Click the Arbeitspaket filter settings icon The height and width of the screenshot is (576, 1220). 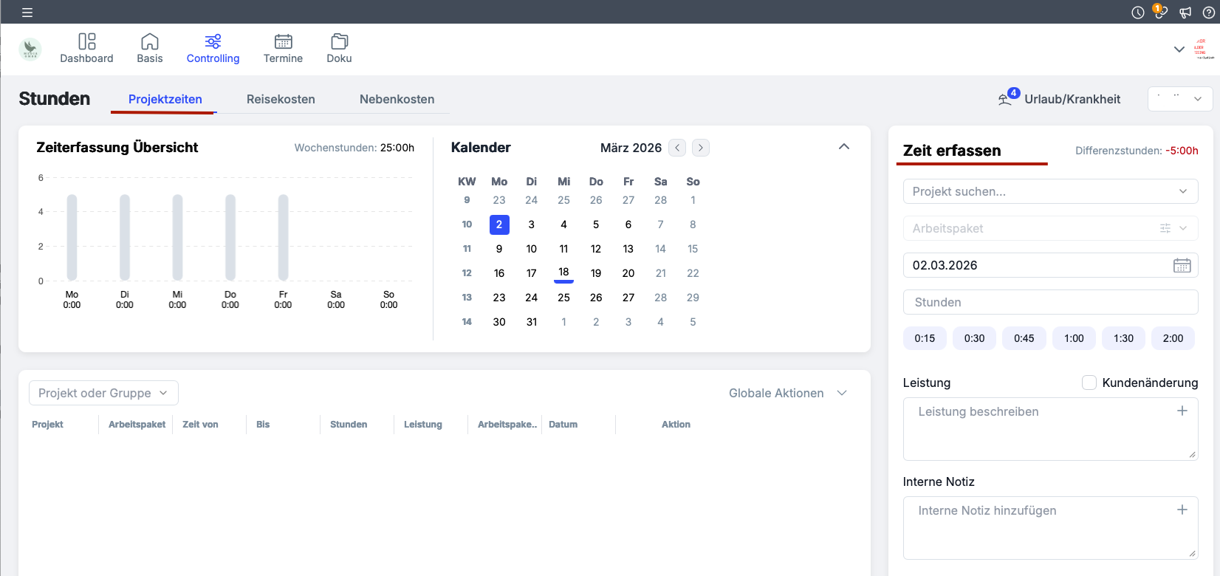1165,228
